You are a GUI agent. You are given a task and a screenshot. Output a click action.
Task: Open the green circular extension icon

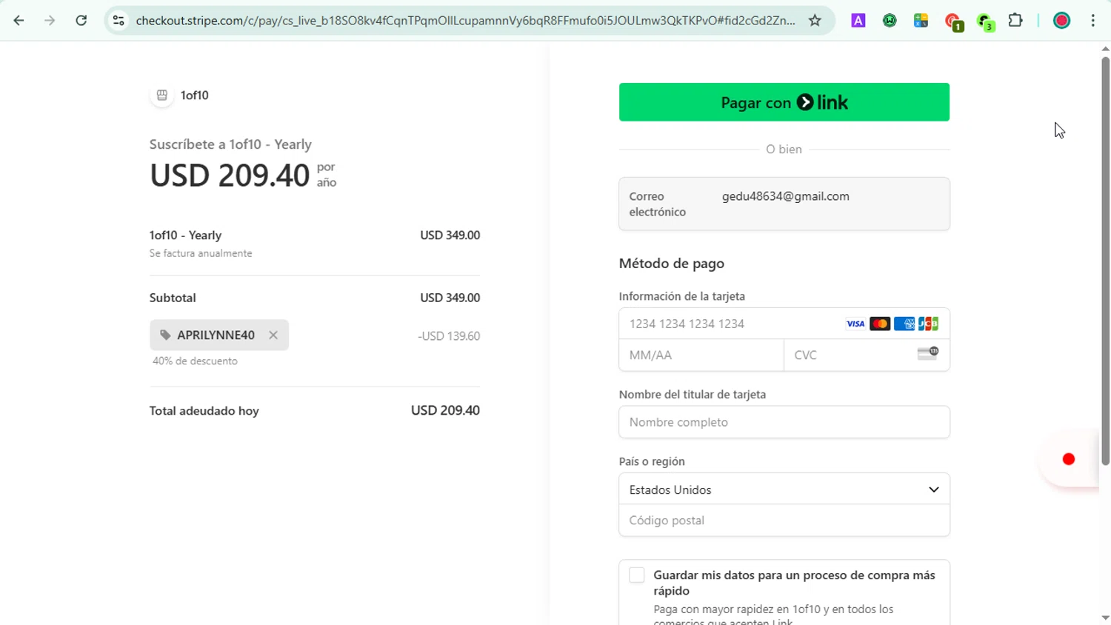point(890,21)
